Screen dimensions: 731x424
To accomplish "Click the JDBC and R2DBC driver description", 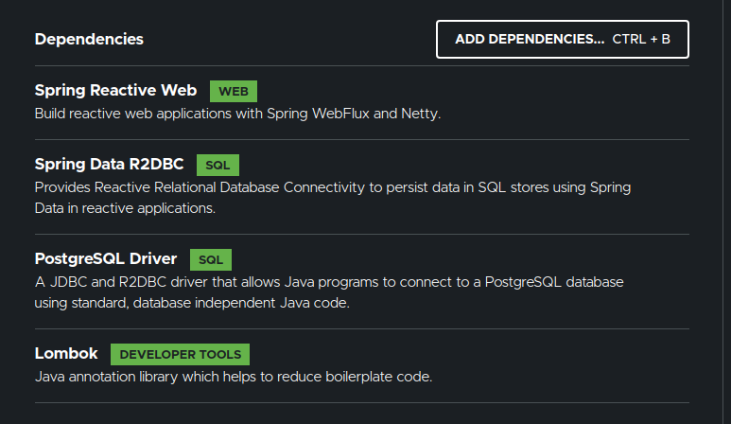I will point(328,282).
